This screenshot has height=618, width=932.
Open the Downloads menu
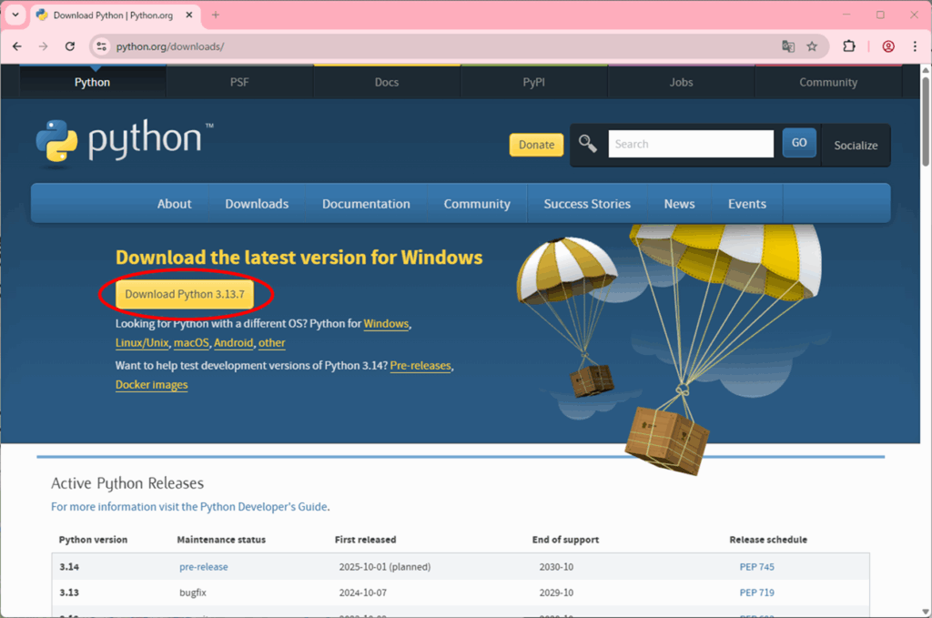[257, 204]
